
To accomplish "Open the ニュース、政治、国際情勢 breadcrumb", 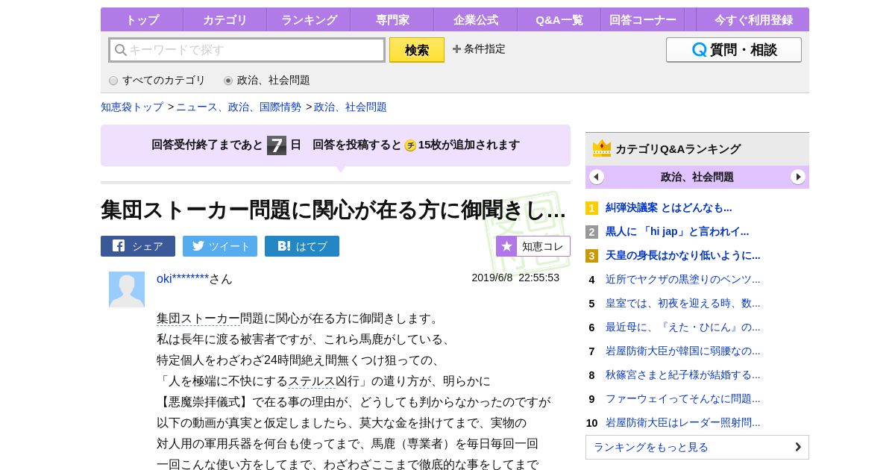I will [239, 107].
